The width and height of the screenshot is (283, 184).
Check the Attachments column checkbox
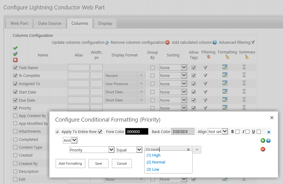(x=15, y=131)
